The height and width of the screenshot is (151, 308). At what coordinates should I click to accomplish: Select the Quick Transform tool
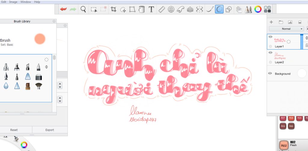[x=123, y=9]
